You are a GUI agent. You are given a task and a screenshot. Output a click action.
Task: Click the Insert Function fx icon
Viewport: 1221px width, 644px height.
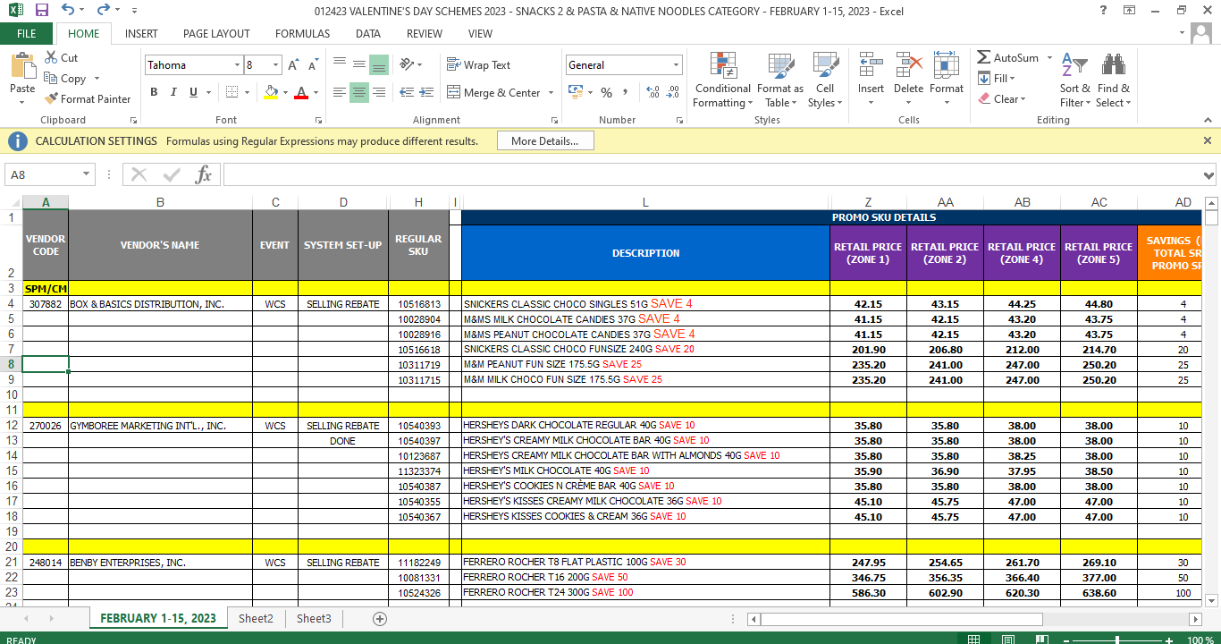pos(204,174)
